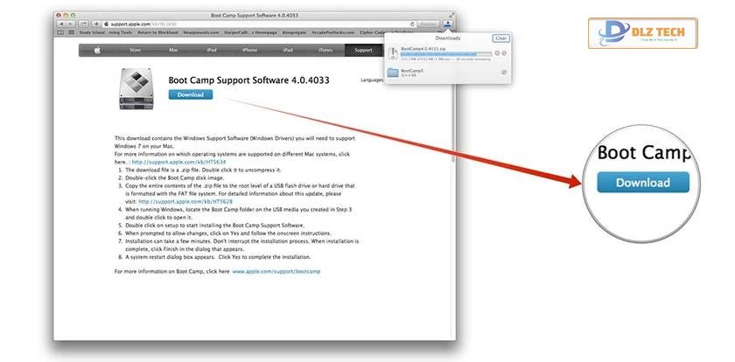Click the BootCamp4.0.4033.zip file name
735x362 pixels.
coord(423,49)
